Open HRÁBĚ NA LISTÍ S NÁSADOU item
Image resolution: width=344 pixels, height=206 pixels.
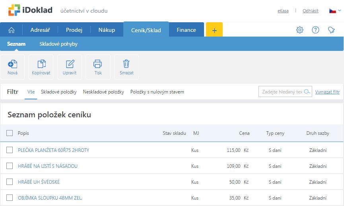(48, 166)
